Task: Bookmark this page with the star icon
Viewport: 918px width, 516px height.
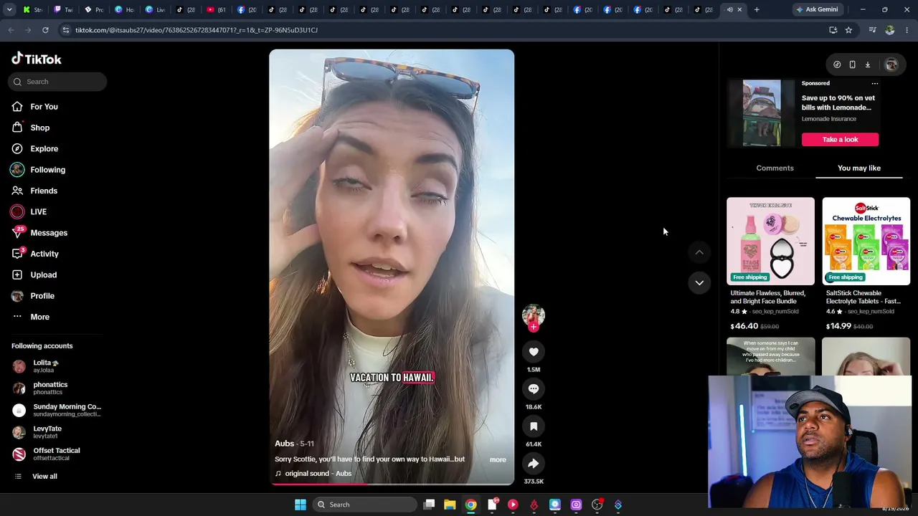Action: click(848, 30)
